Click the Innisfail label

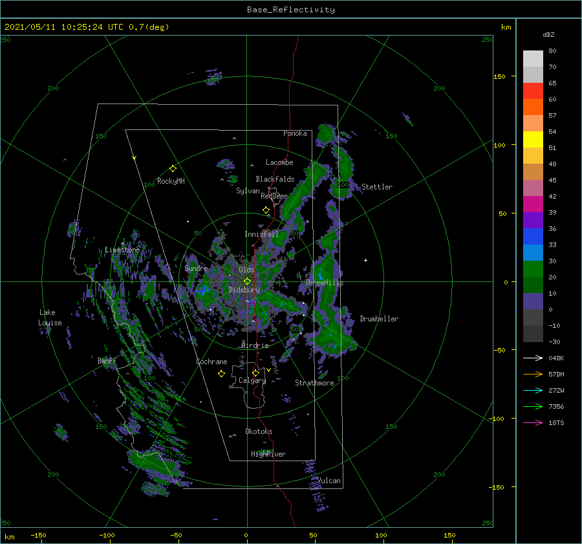(x=261, y=234)
